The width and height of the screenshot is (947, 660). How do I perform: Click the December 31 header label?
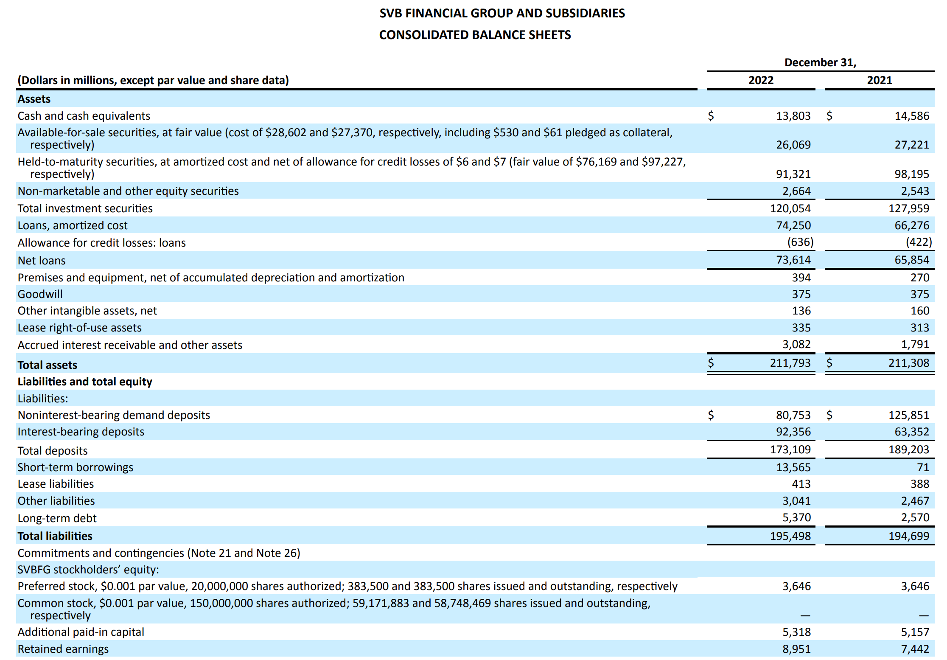(x=820, y=62)
